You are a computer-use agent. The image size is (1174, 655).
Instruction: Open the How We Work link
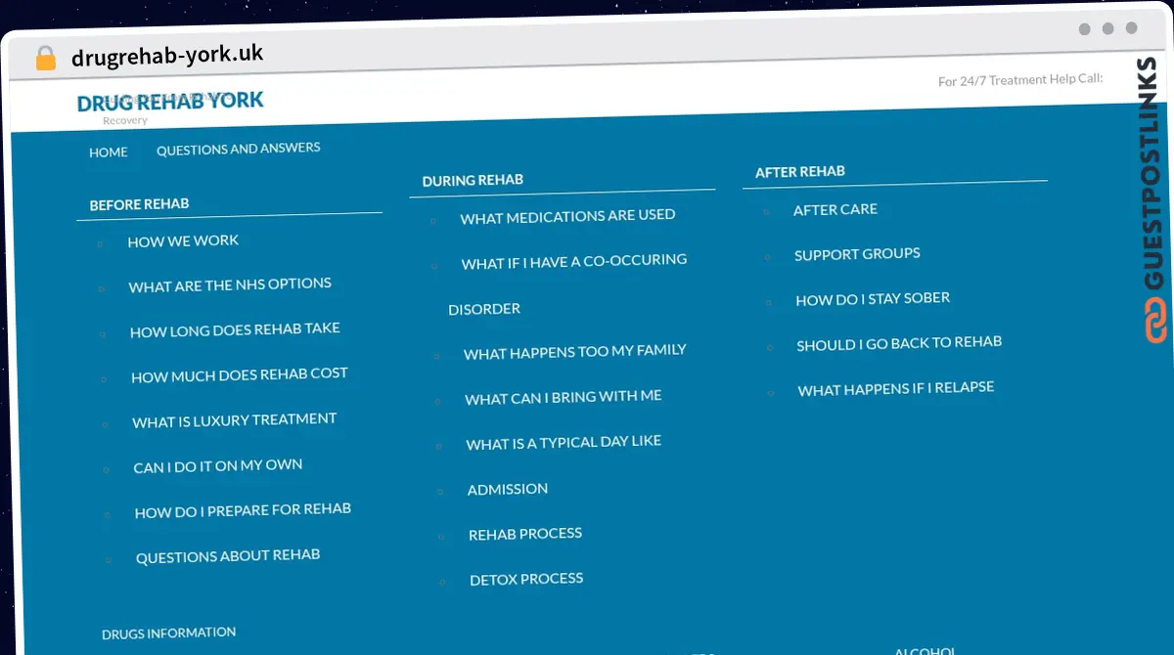(183, 240)
